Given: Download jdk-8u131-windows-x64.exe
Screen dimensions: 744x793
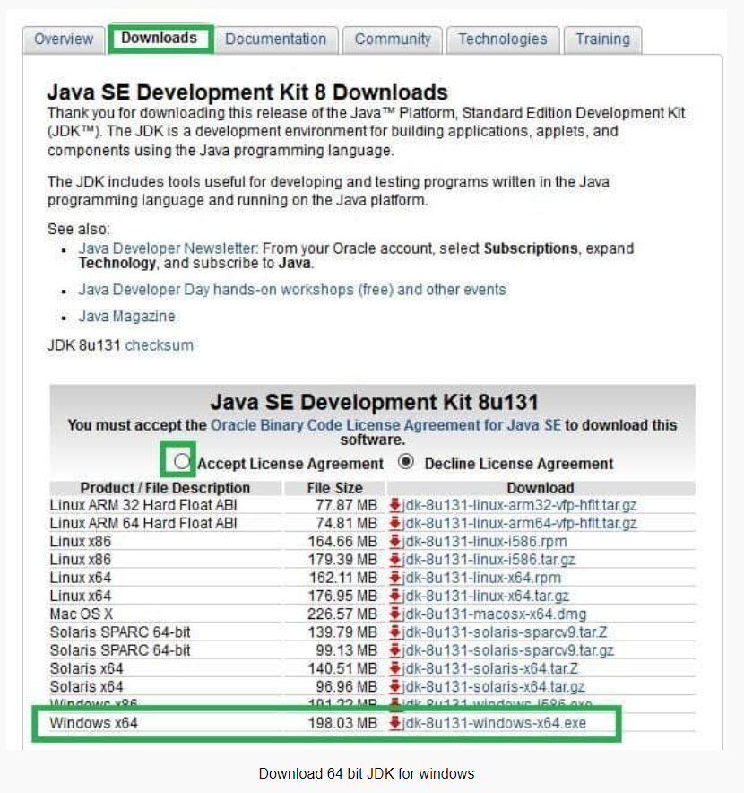Looking at the screenshot, I should click(494, 723).
